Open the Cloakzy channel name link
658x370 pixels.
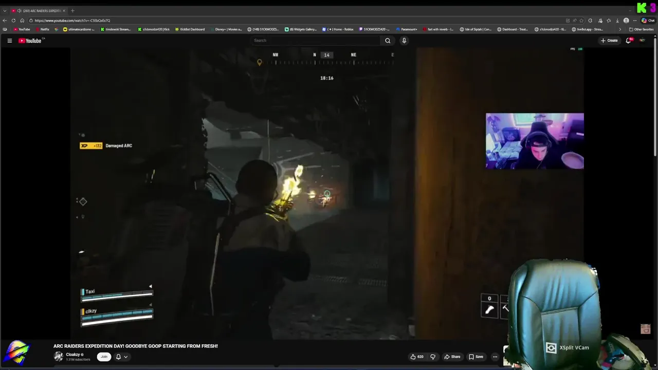point(73,355)
